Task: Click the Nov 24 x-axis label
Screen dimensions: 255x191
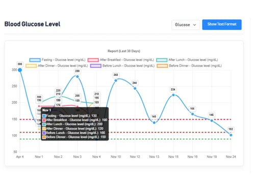Action: tap(231, 157)
